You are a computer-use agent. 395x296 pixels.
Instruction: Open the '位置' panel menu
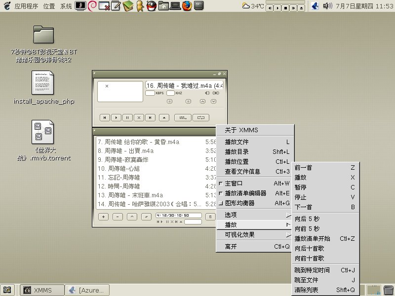49,6
